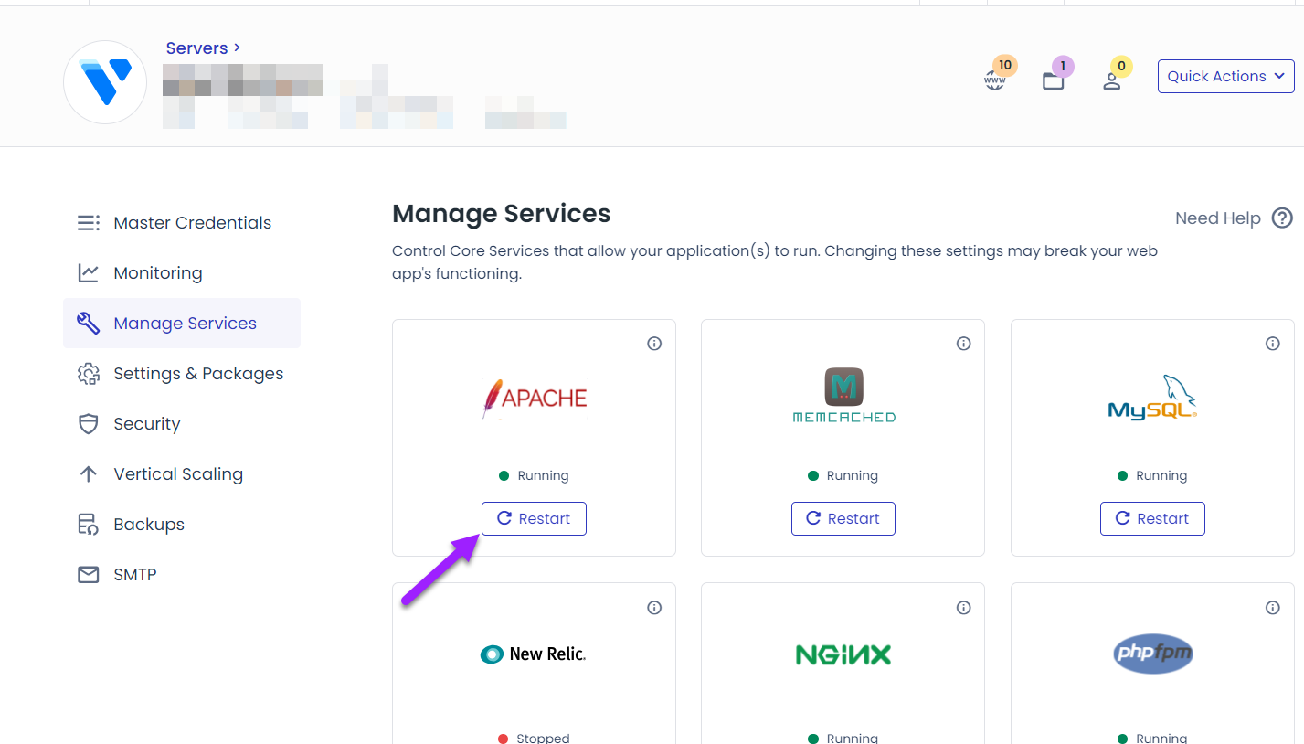Click the Manage Services page heading
The height and width of the screenshot is (744, 1304).
click(501, 214)
